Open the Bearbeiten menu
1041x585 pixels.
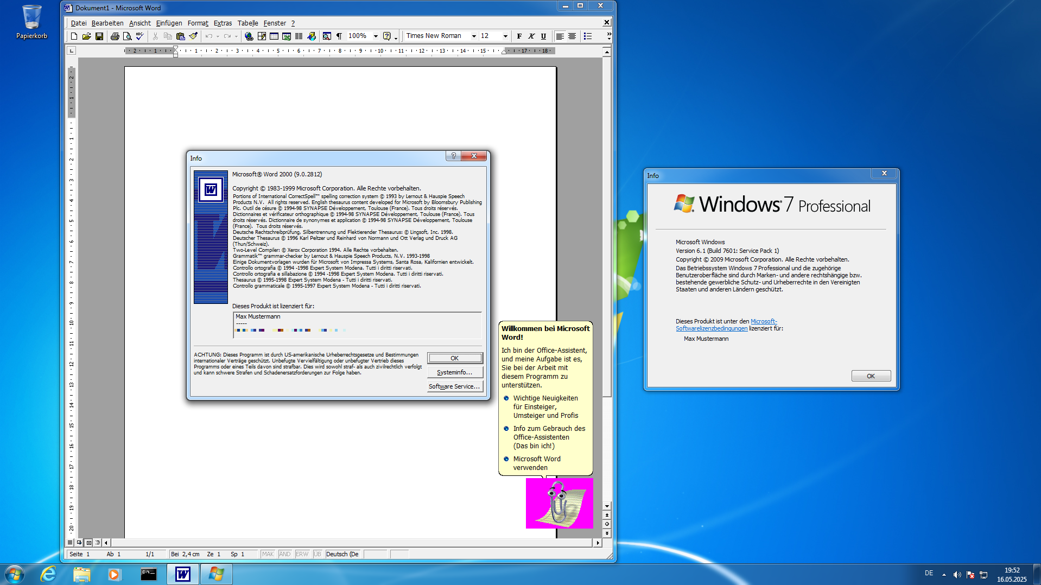pos(107,23)
